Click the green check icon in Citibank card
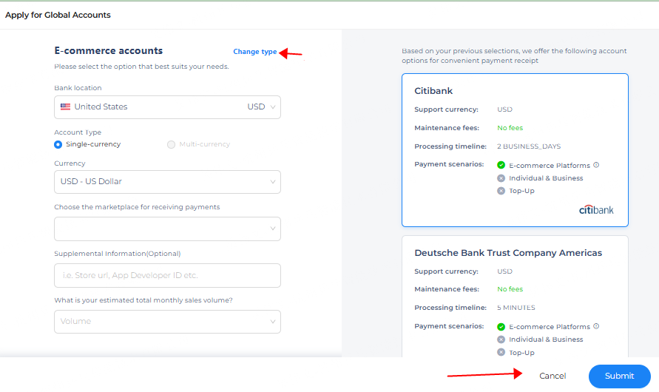Screen dimensions: 659x392 (x=501, y=165)
